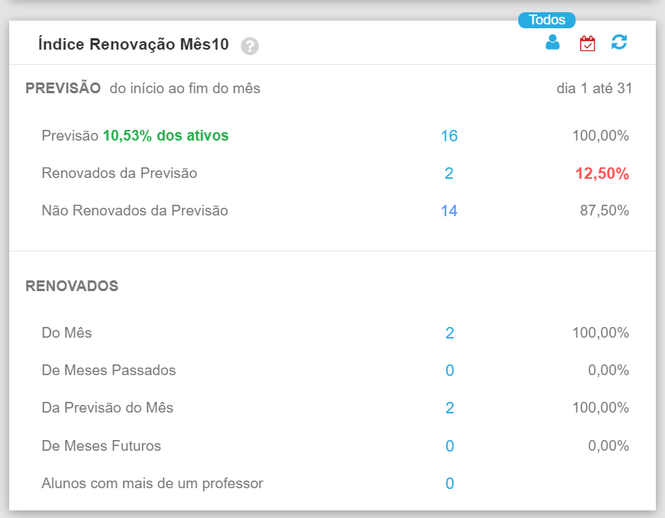Click De Meses Futuros count 0
Viewport: 665px width, 518px height.
[449, 445]
